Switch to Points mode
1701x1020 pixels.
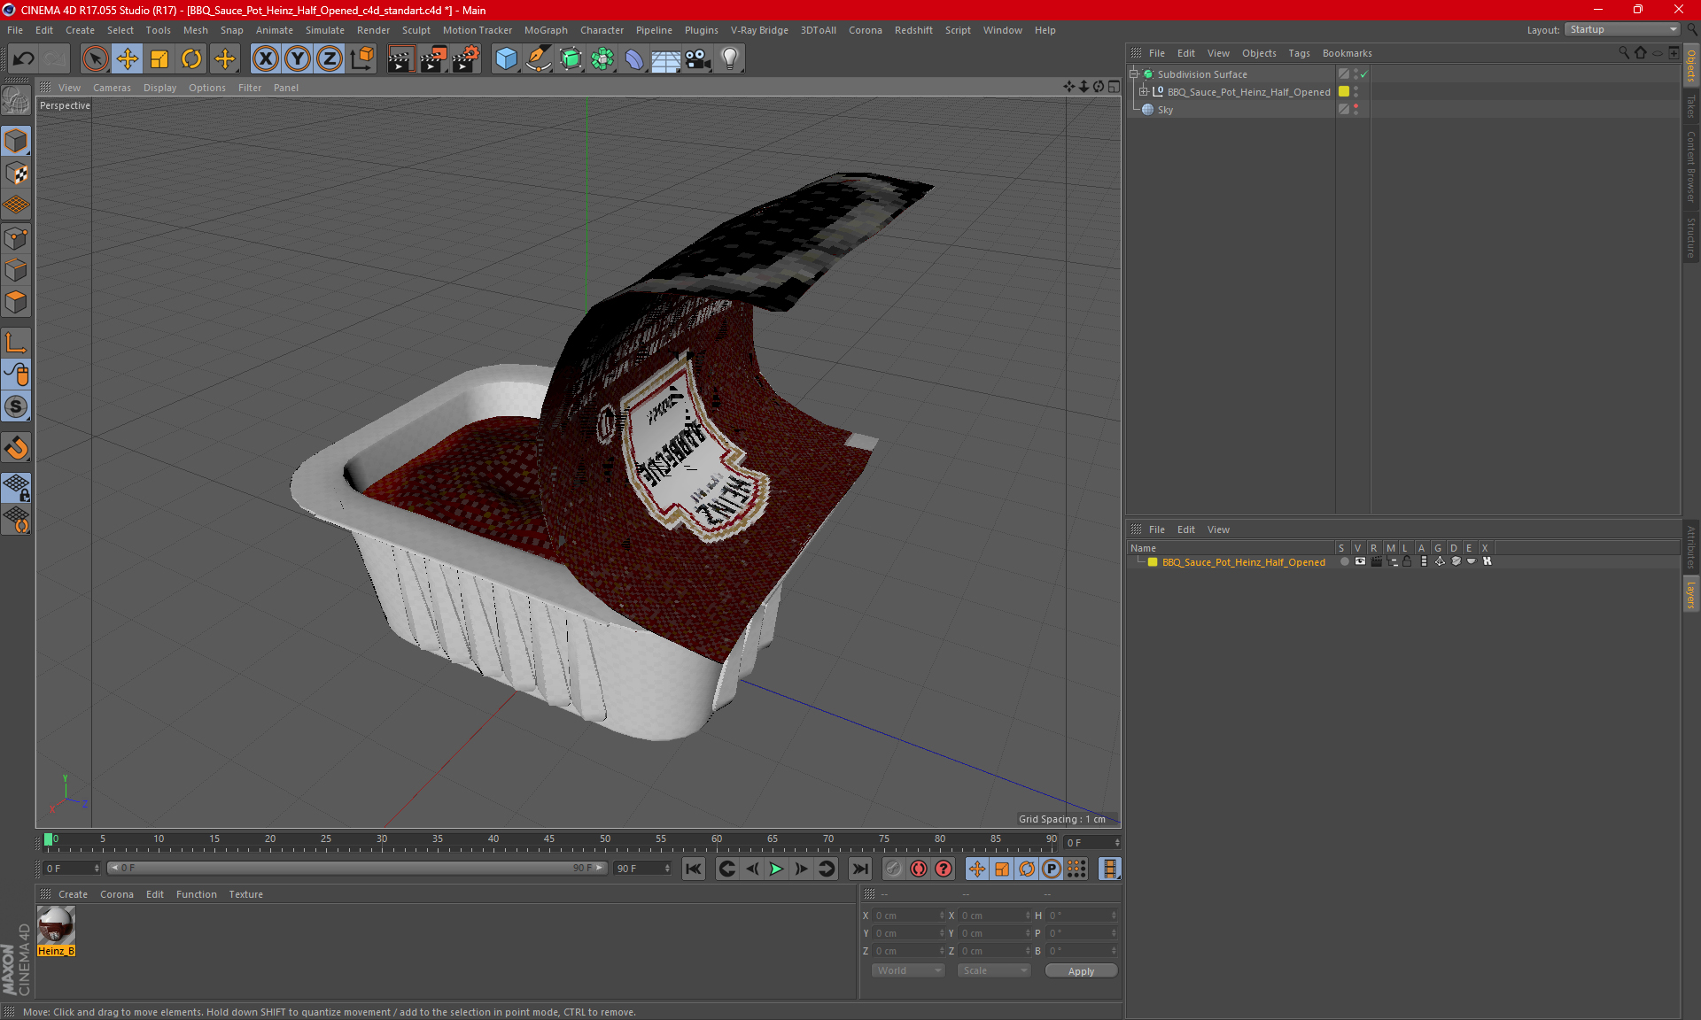(16, 238)
